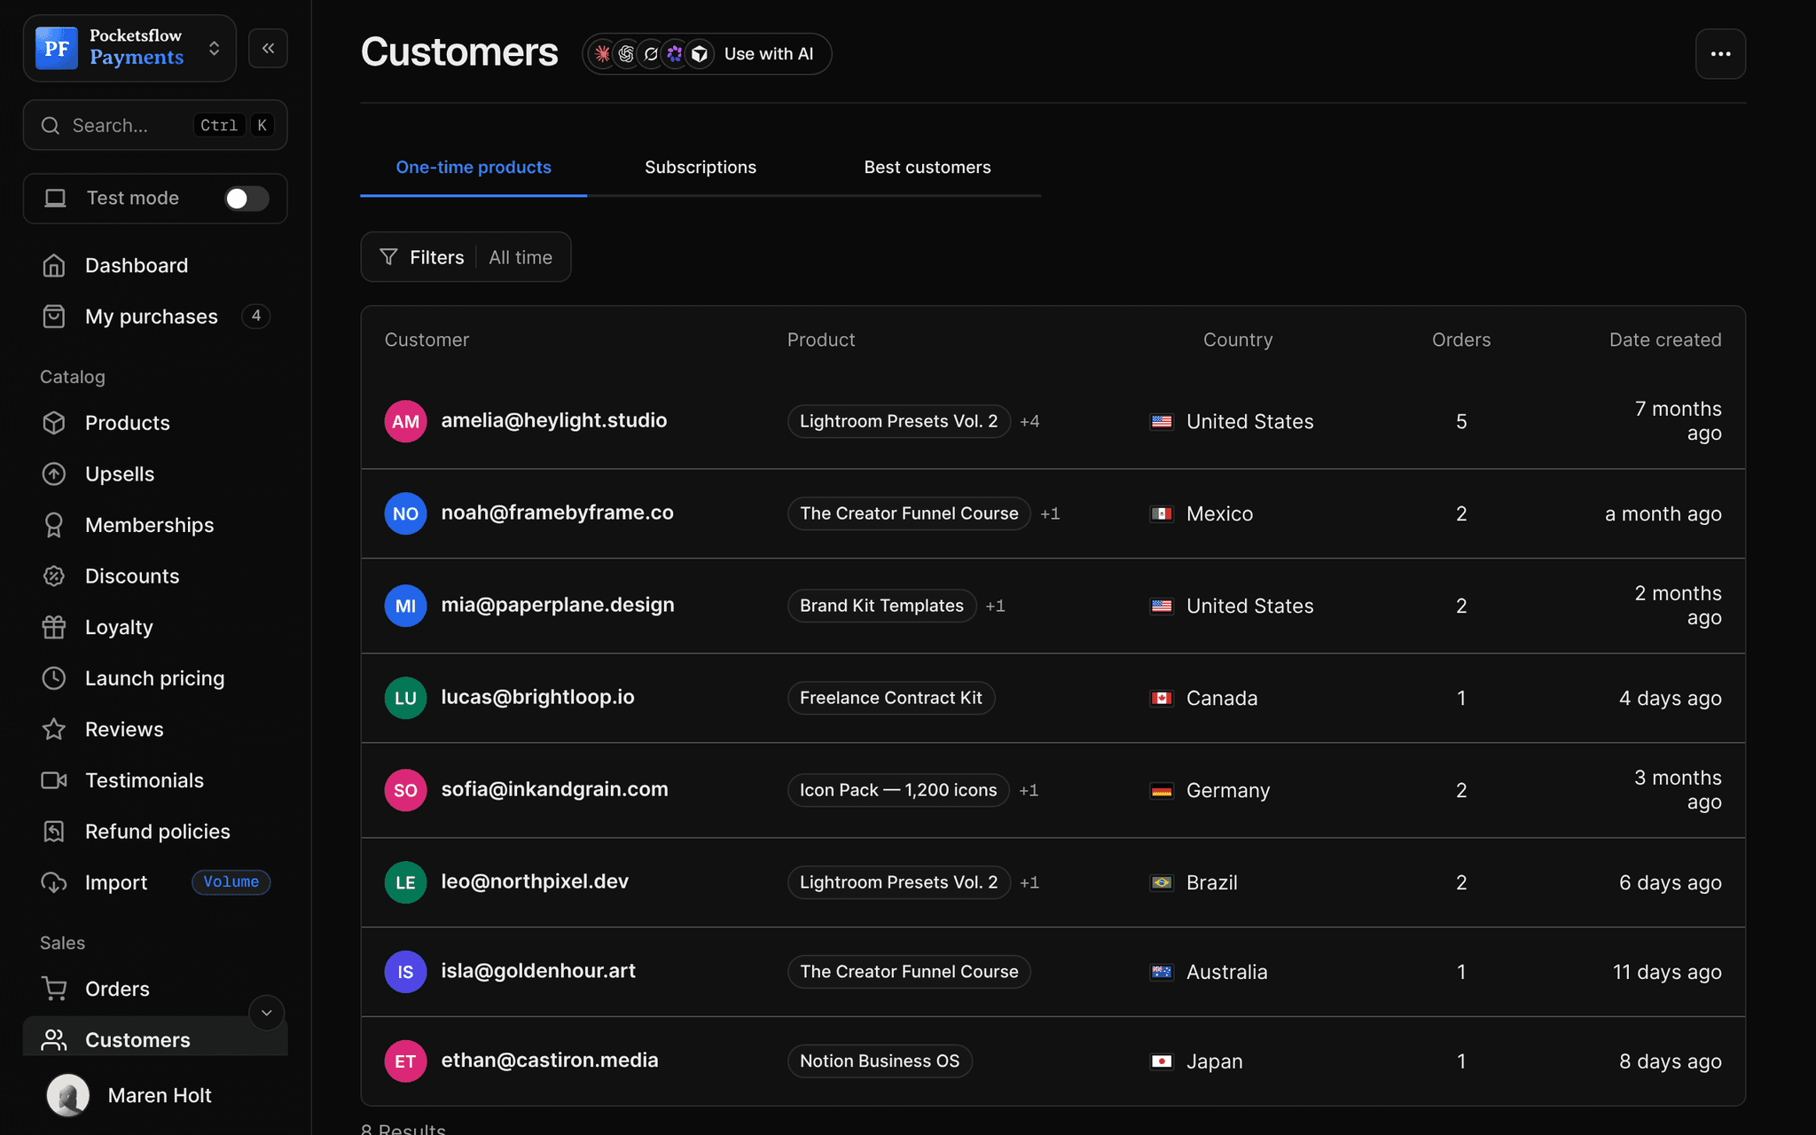Open customer noah@framebyframe.co

(x=558, y=513)
